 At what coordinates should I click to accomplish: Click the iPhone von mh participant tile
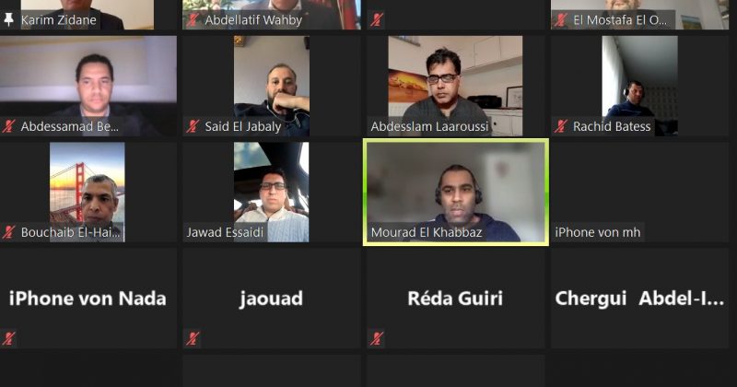[x=639, y=192]
